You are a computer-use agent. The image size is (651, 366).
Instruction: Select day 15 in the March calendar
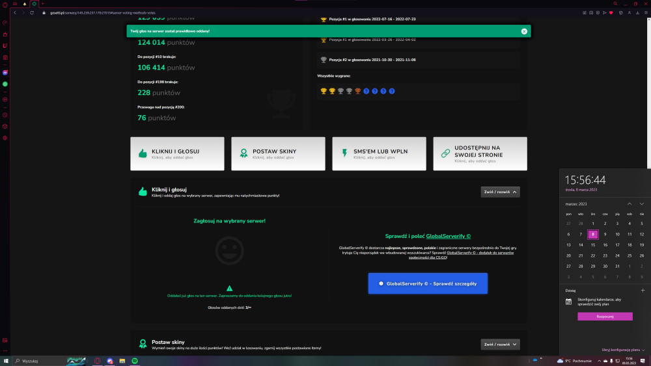point(593,245)
